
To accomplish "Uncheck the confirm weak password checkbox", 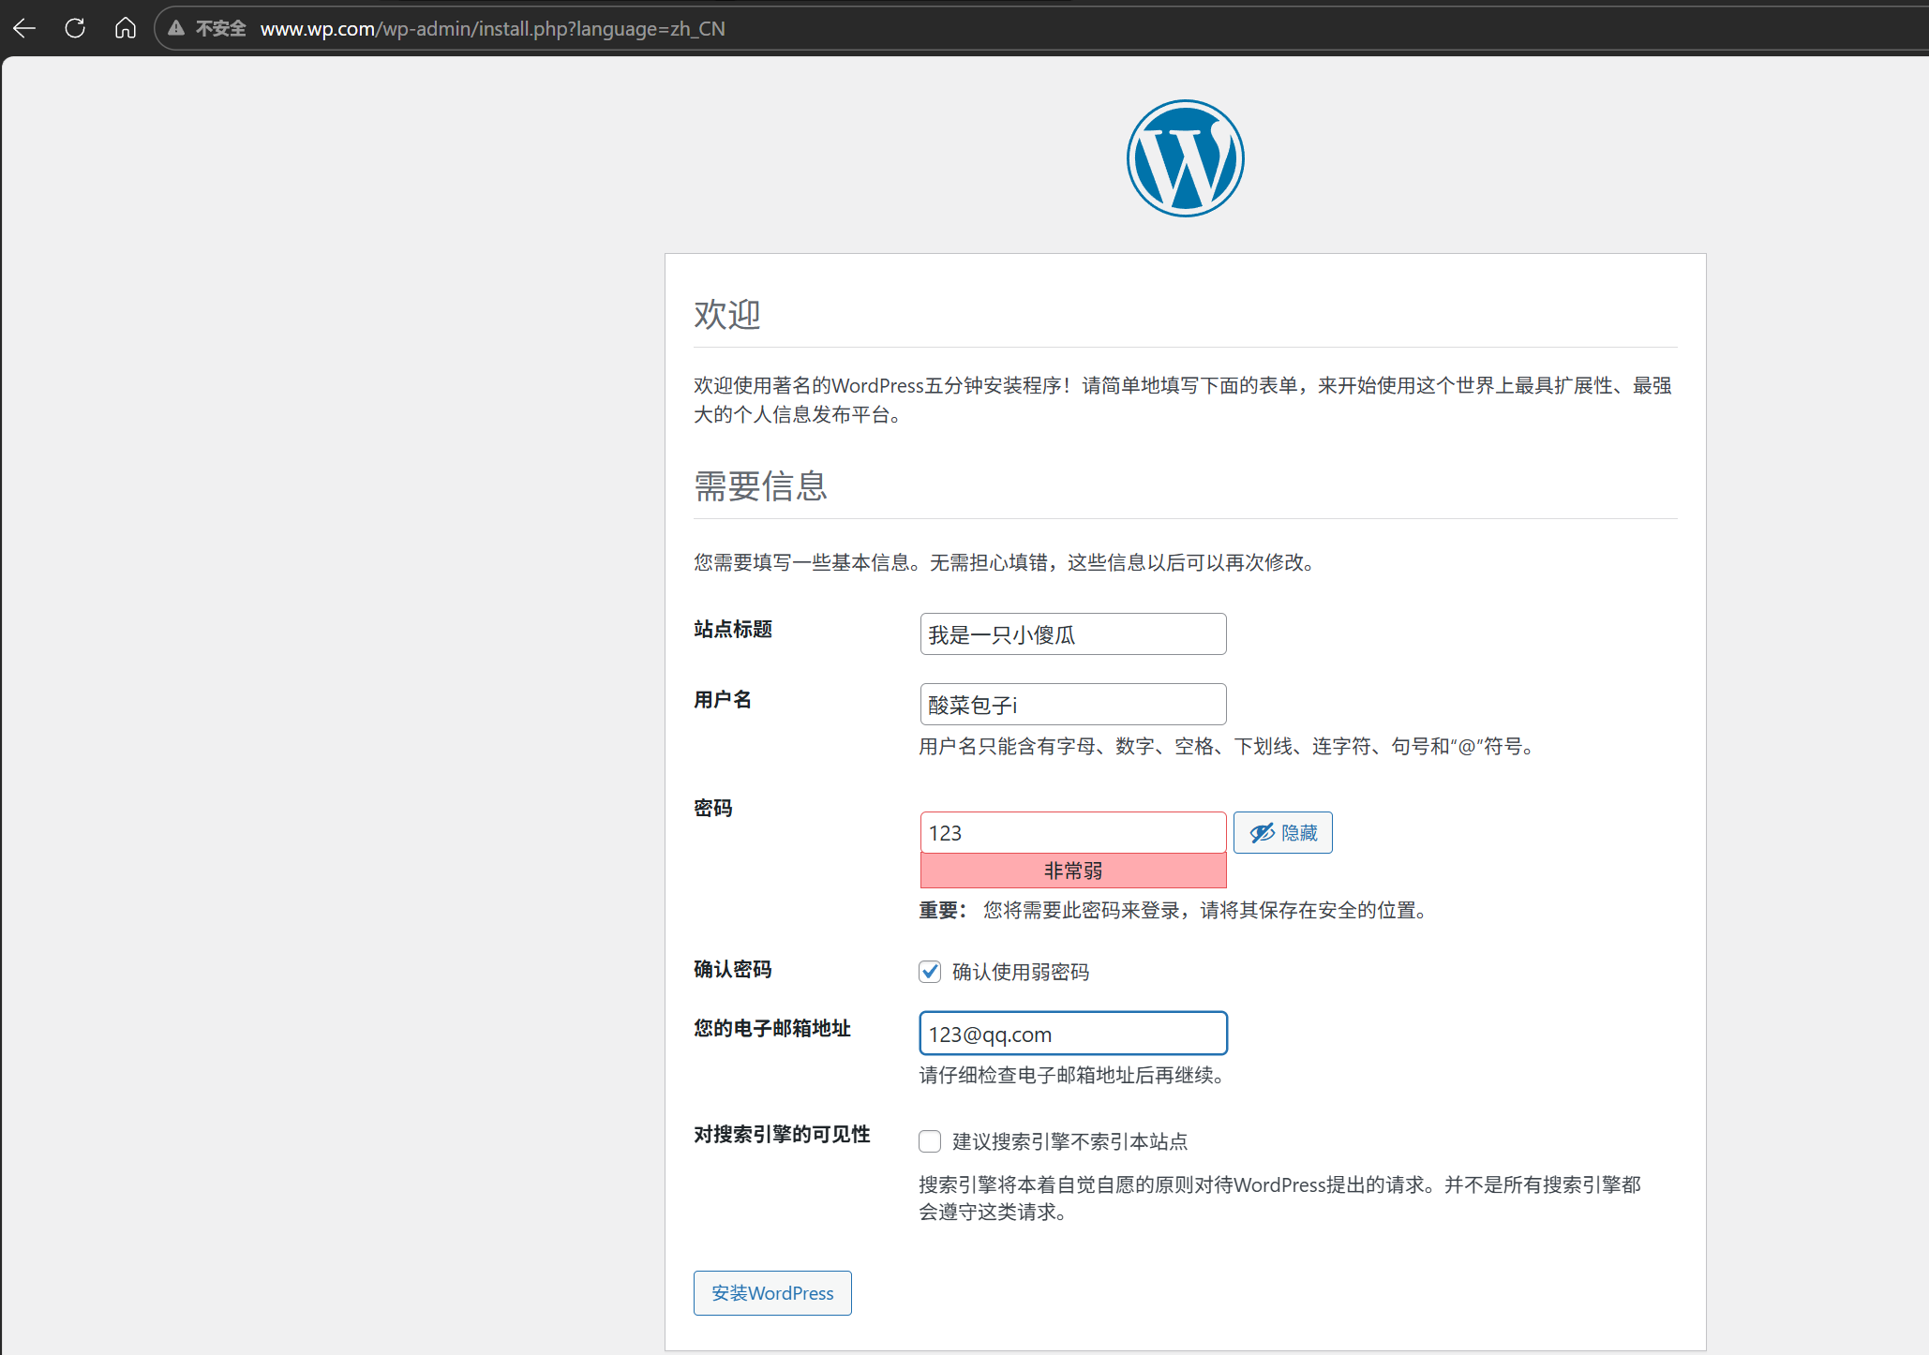I will (930, 972).
